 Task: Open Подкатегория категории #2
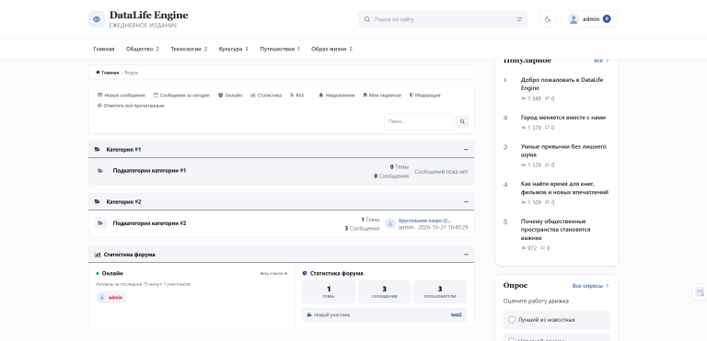pos(149,223)
